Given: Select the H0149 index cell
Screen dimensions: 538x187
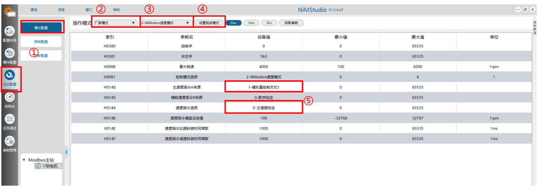Looking at the screenshot, I should [110, 97].
